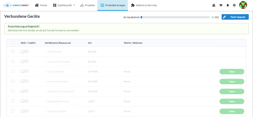Click the Garten Grundlicht name field
The width and height of the screenshot is (253, 117).
[61, 111]
